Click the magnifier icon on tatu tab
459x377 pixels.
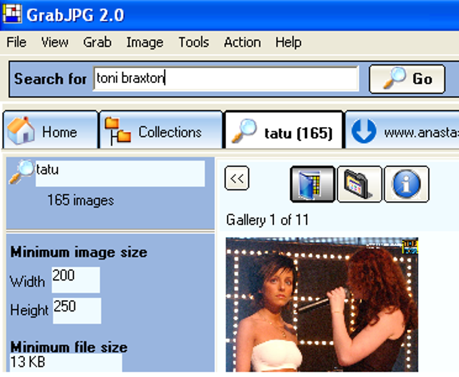244,130
